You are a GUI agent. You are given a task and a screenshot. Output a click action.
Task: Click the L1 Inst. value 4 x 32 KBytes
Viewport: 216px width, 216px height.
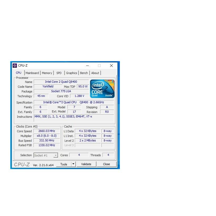click(x=88, y=136)
